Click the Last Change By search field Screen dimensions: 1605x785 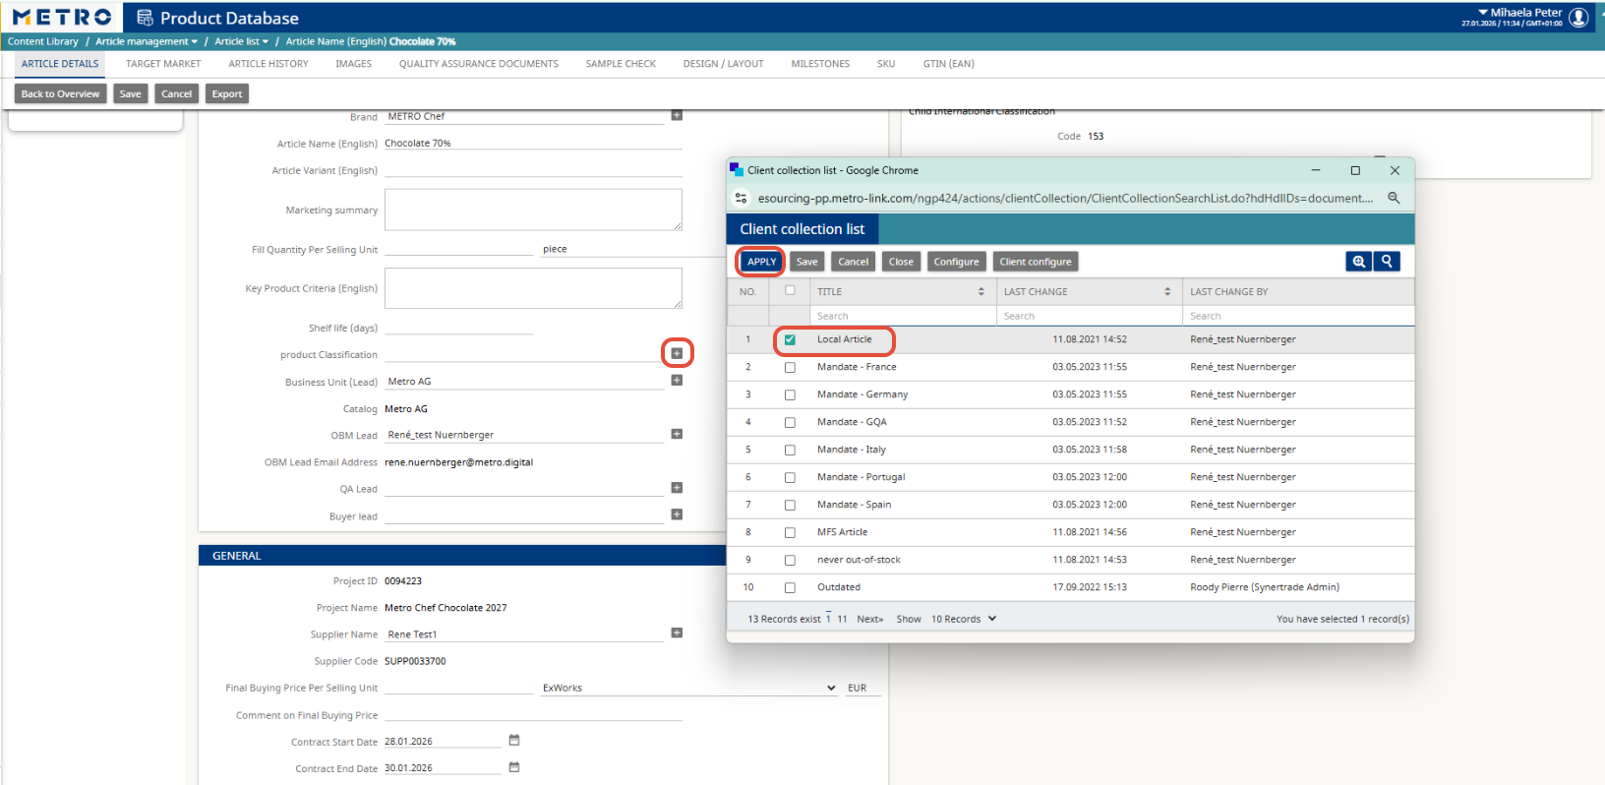point(1298,316)
